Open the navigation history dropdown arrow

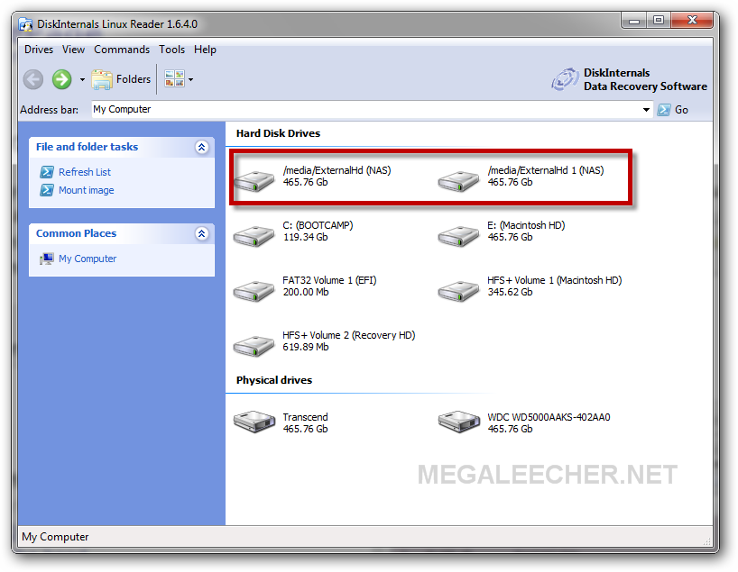tap(82, 80)
